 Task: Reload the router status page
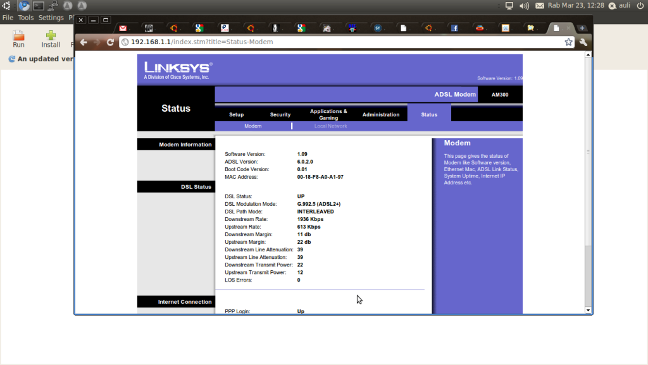coord(110,42)
